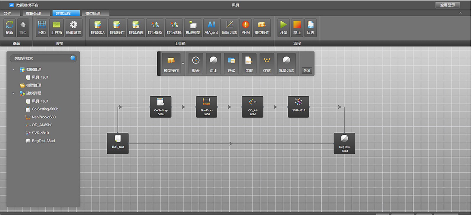Click 模型操作 in floating toolbar
The width and height of the screenshot is (472, 215).
coord(171,64)
